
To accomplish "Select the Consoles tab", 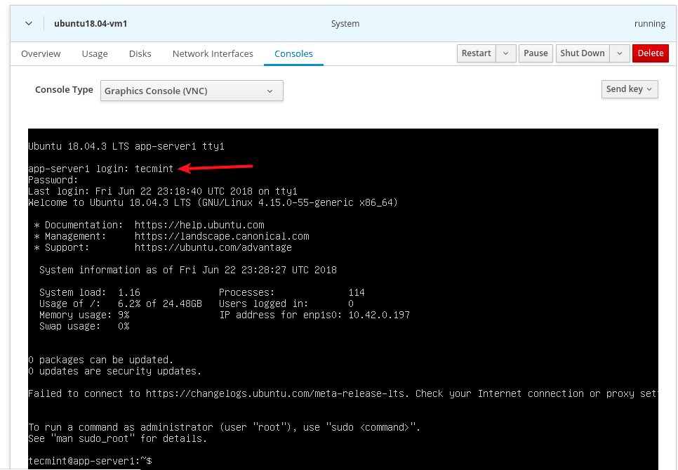I will click(x=293, y=53).
